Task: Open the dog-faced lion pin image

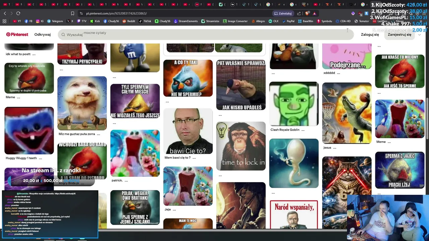Action: pyautogui.click(x=82, y=103)
